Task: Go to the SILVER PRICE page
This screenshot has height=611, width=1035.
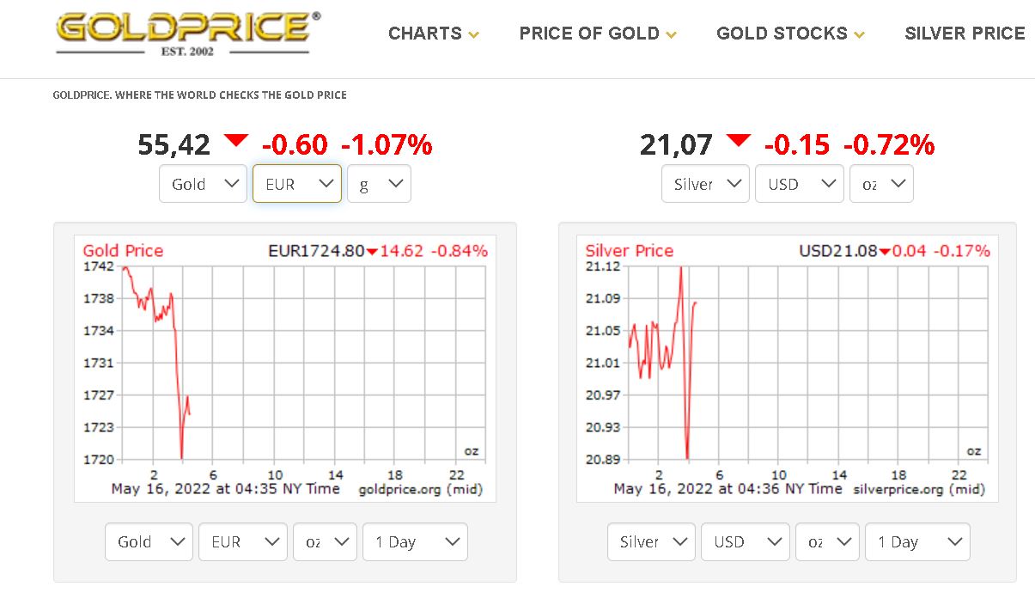Action: [965, 34]
